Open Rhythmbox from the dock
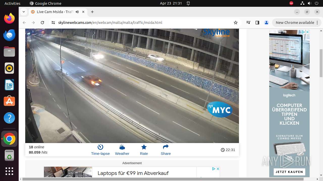Image resolution: width=323 pixels, height=181 pixels. click(9, 68)
